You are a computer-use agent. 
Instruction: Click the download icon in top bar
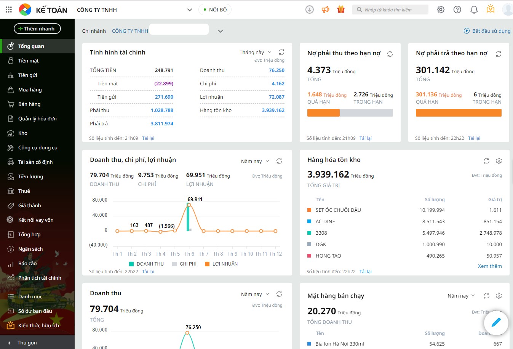(310, 10)
